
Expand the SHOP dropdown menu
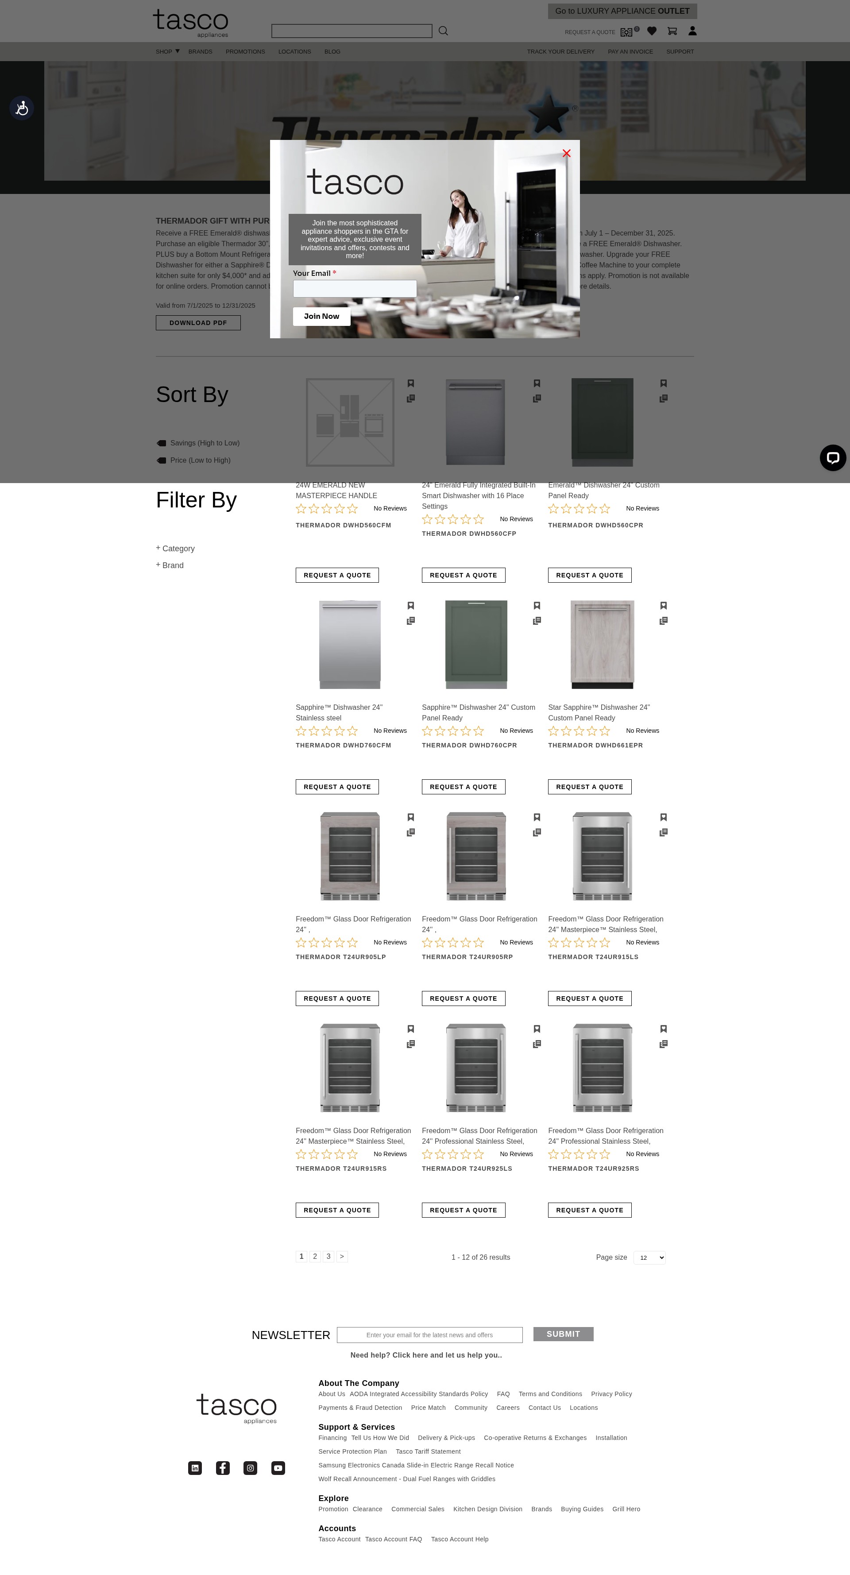pos(167,51)
